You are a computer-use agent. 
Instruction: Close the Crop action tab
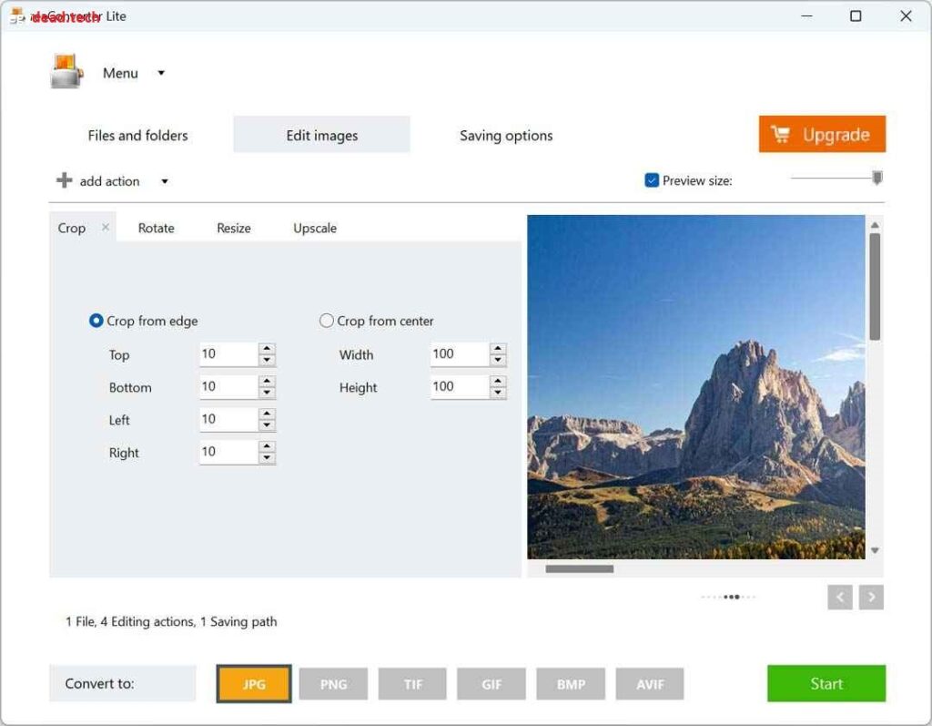click(x=103, y=227)
